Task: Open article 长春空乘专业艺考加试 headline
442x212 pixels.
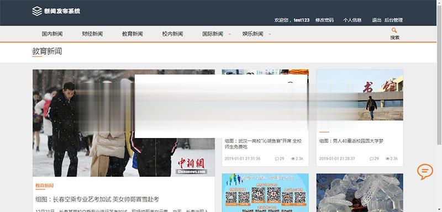Action: 97,199
